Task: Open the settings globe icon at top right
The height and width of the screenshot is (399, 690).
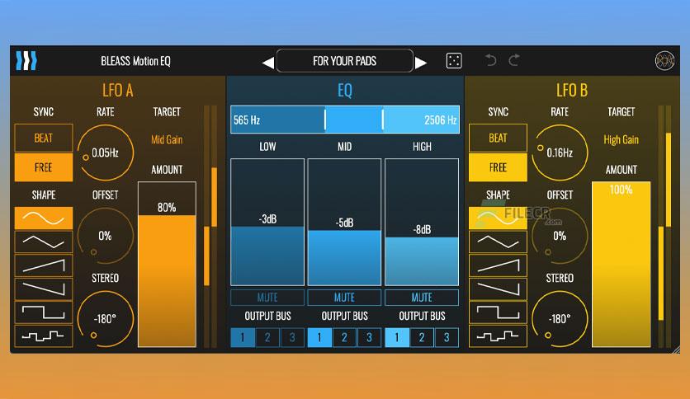Action: tap(664, 61)
